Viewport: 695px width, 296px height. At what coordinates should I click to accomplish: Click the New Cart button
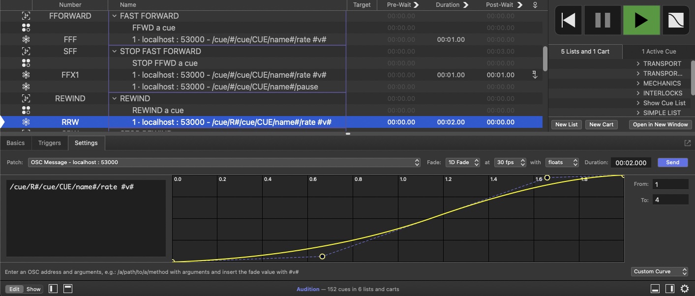[x=601, y=124]
